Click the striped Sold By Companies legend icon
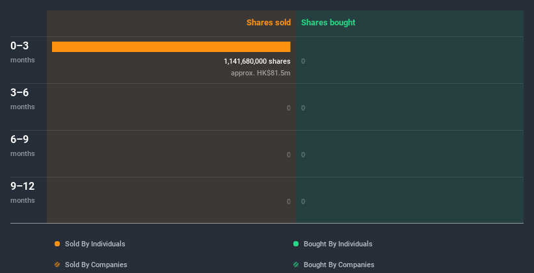This screenshot has width=534, height=273. (57, 265)
